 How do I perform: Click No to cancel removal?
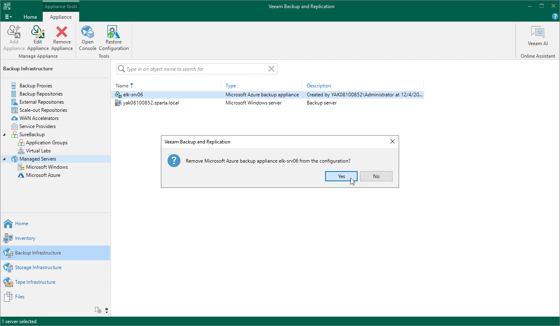coord(376,176)
